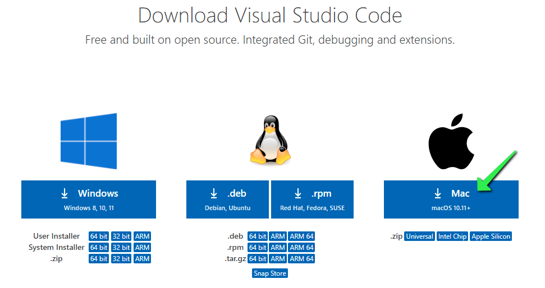Download the .rpm Red Hat, Fedora, SUSE package
The height and width of the screenshot is (288, 545).
(312, 199)
